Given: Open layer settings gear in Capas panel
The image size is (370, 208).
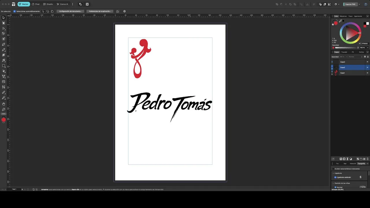Looking at the screenshot, I should tap(365, 57).
